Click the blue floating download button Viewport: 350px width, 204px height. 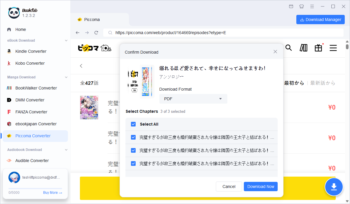coord(334,187)
